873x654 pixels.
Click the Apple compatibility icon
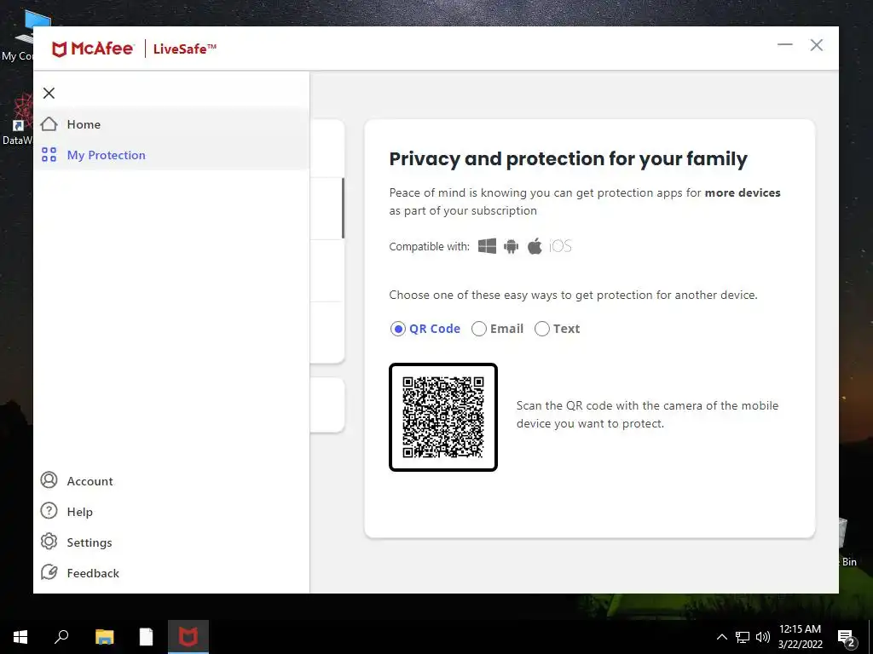(535, 246)
